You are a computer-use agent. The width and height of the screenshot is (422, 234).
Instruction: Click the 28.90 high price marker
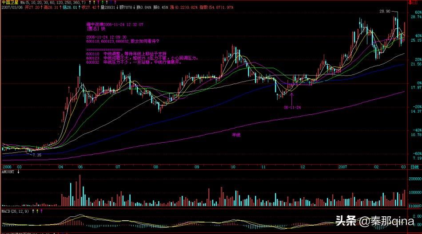(x=385, y=11)
